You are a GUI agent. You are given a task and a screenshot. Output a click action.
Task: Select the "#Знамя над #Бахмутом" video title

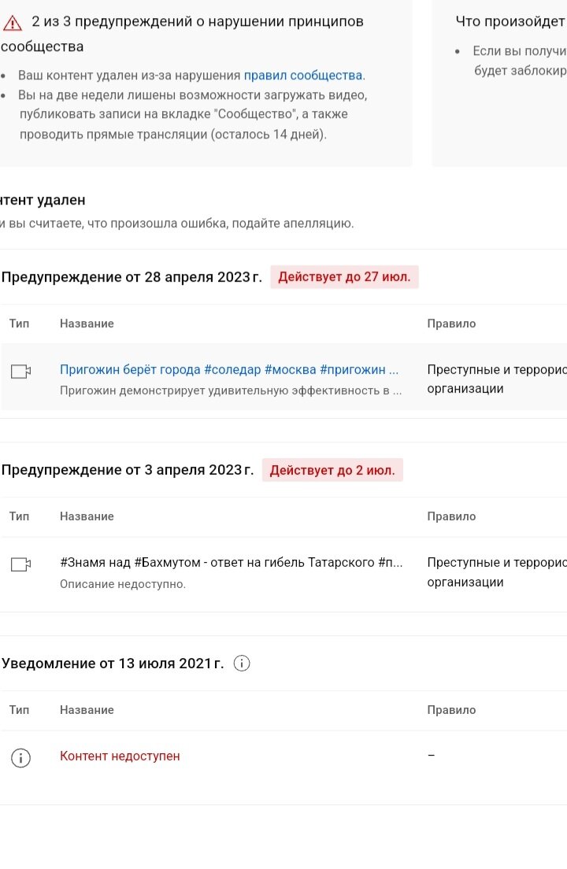232,563
